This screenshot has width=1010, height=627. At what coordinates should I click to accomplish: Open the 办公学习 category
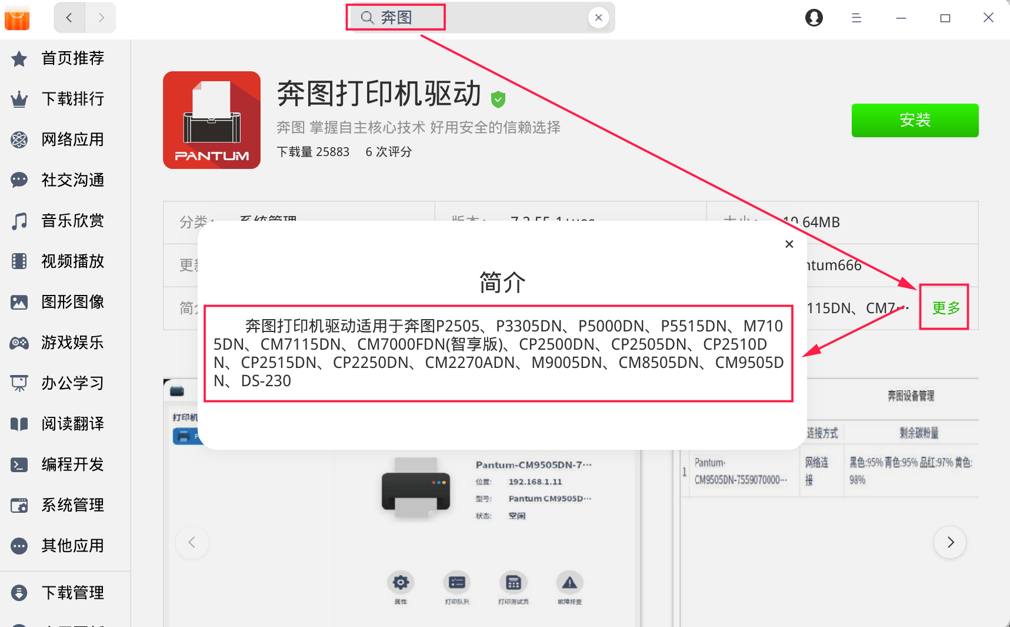click(x=65, y=383)
